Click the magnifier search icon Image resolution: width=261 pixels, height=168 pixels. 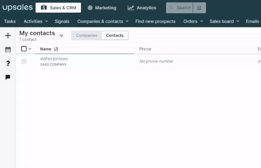[x=171, y=8]
